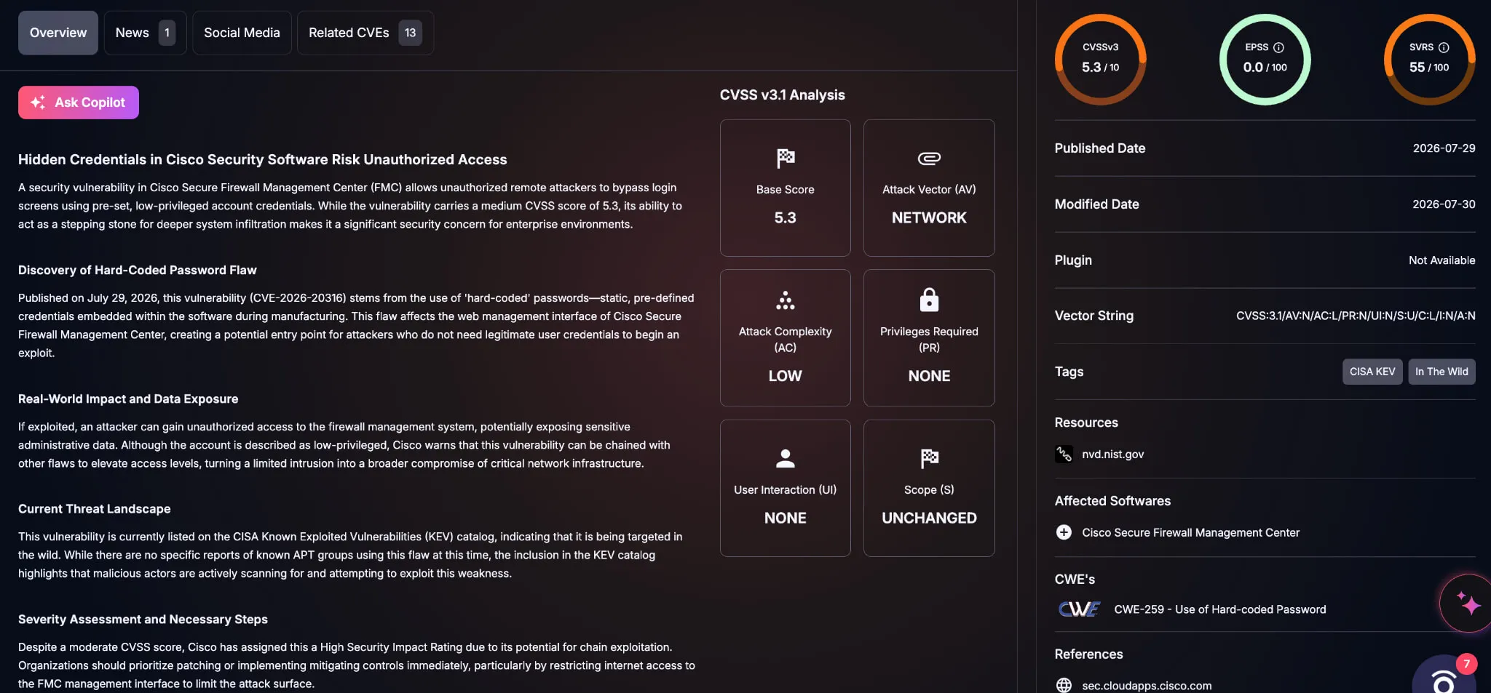
Task: Click the User Interaction NONE value
Action: pyautogui.click(x=785, y=518)
